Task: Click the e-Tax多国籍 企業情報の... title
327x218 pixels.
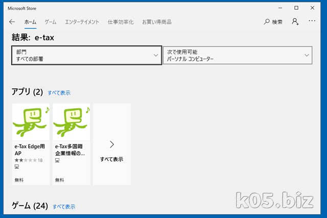Action: click(70, 150)
